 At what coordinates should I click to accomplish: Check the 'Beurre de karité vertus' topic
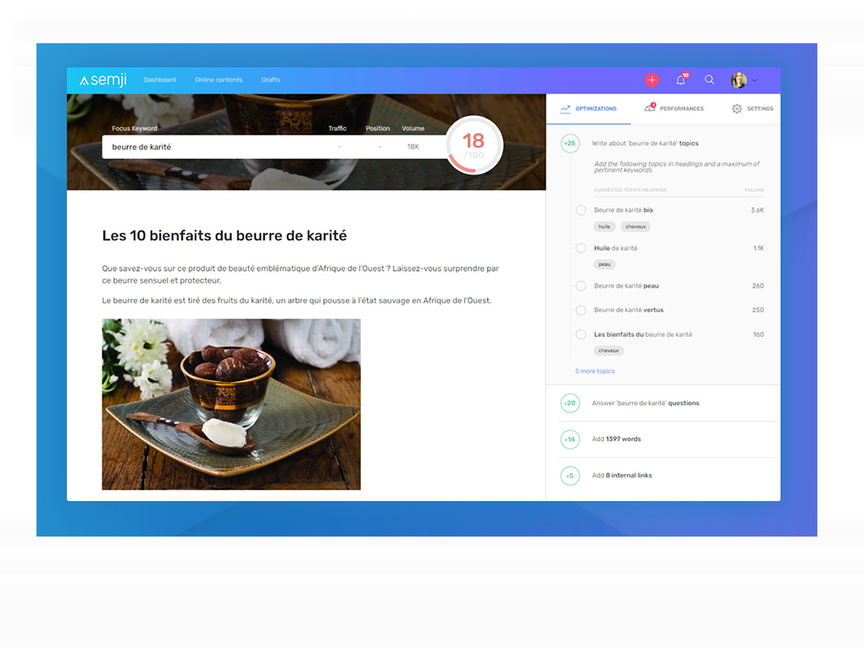pos(580,310)
